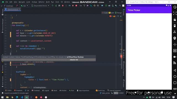177x99 pixels.
Task: Open the emulator camera webcam icon
Action: (175, 38)
